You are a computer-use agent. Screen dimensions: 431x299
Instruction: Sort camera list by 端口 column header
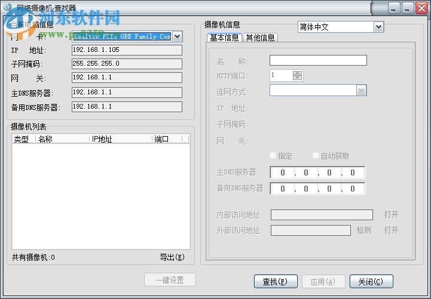click(x=167, y=139)
